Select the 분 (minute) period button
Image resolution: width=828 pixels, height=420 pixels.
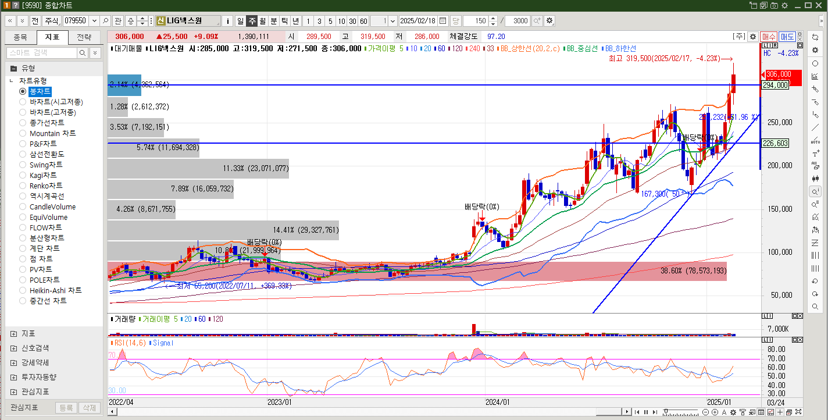click(x=273, y=20)
